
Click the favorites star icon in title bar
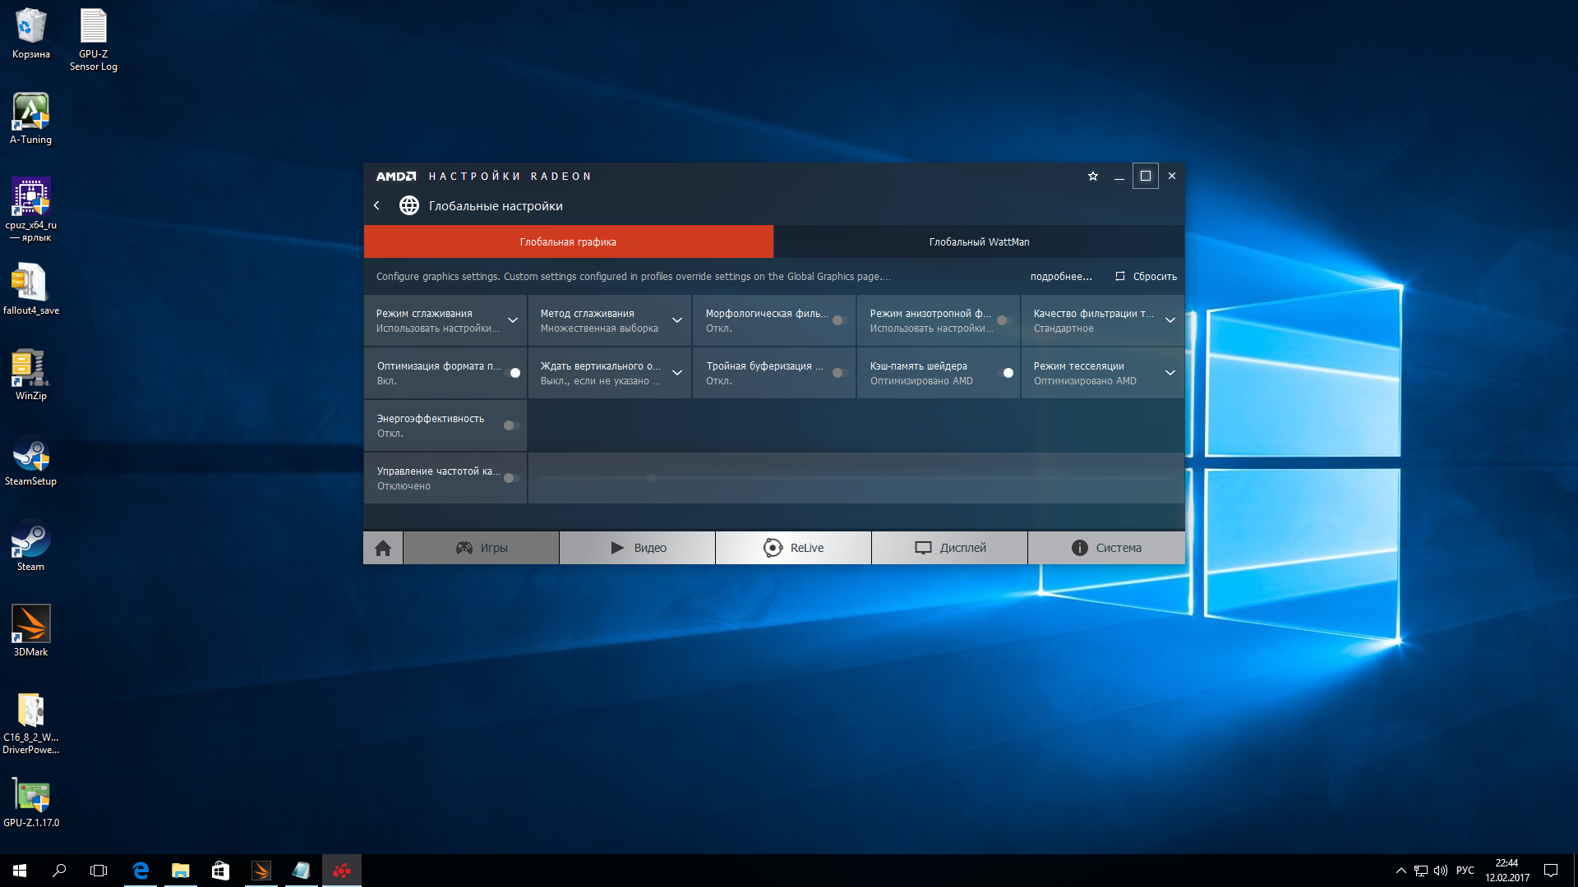(1093, 176)
